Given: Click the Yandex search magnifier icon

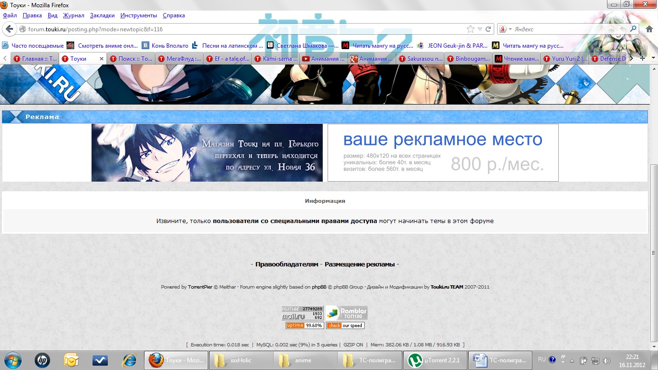Looking at the screenshot, I should [x=633, y=29].
